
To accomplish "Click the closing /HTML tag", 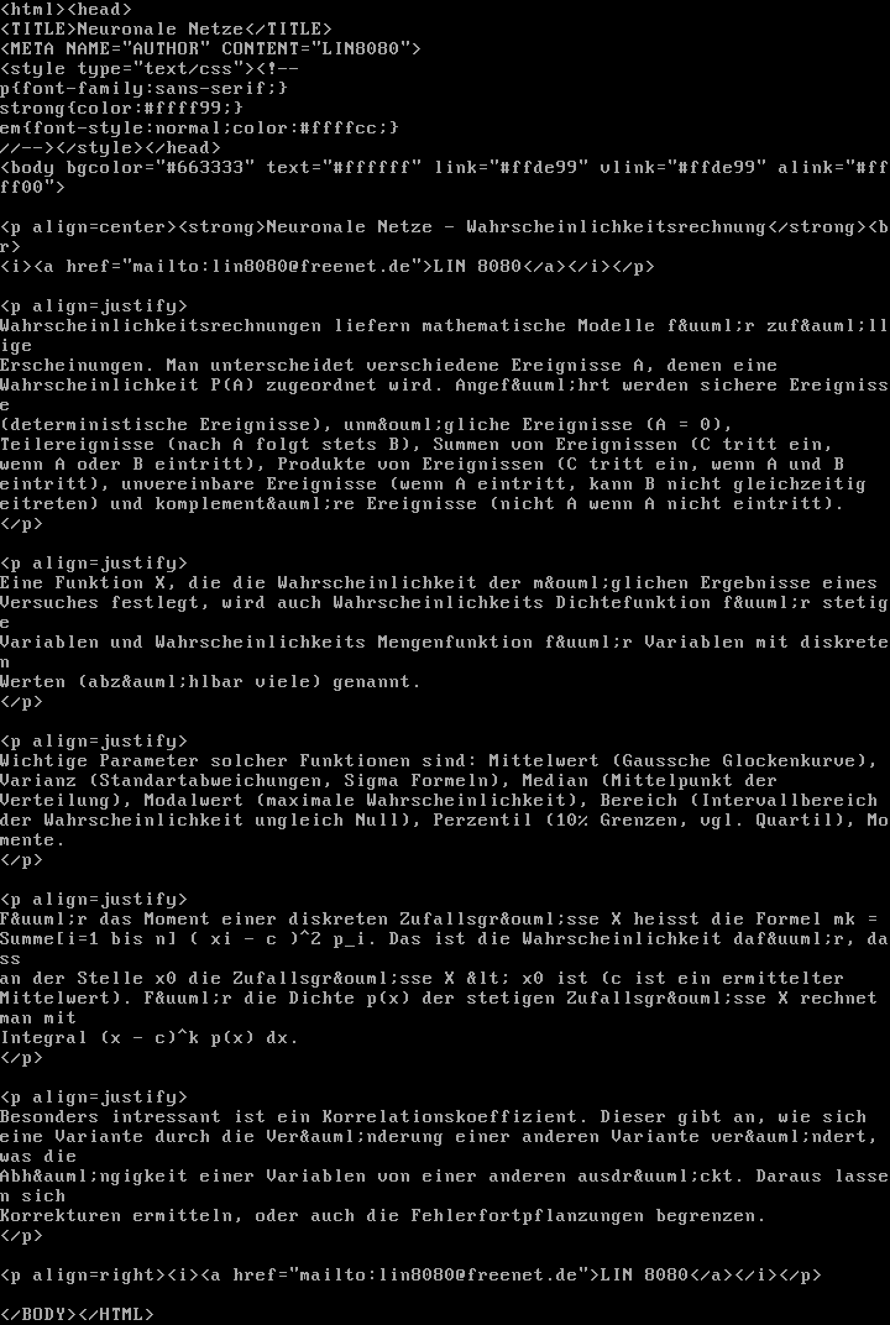I will click(116, 1314).
